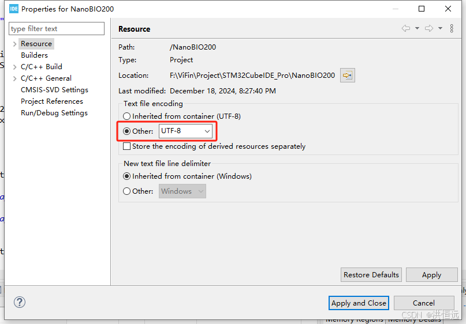This screenshot has height=324, width=466.
Task: Click the location path F:\ViFin\Project text
Action: 252,76
